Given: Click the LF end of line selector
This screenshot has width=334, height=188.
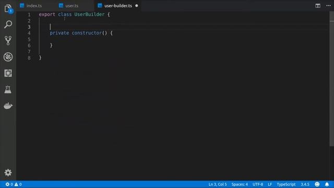Looking at the screenshot, I should point(270,184).
